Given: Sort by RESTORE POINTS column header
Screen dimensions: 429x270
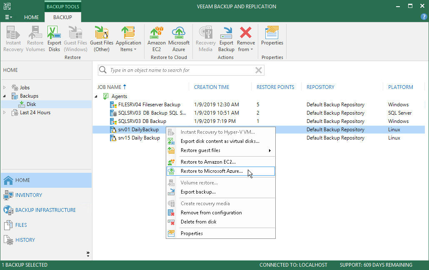Looking at the screenshot, I should 275,87.
